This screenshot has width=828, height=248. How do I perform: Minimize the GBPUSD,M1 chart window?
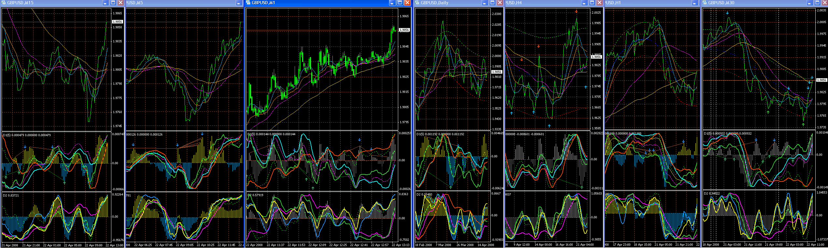(392, 3)
